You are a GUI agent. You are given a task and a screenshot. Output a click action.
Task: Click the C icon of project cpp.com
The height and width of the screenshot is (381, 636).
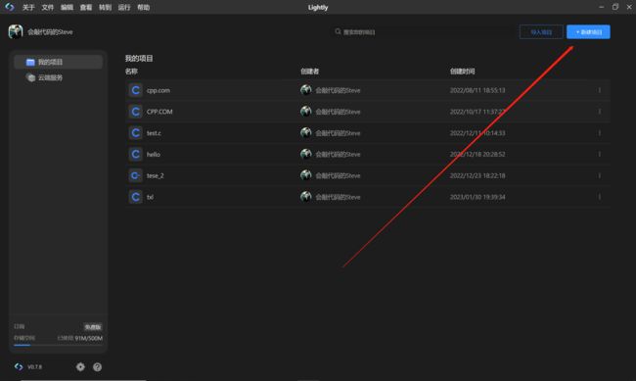135,90
